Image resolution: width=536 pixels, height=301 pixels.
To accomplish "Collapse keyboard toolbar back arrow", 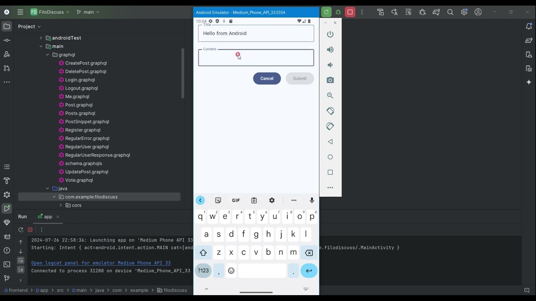I will [200, 201].
